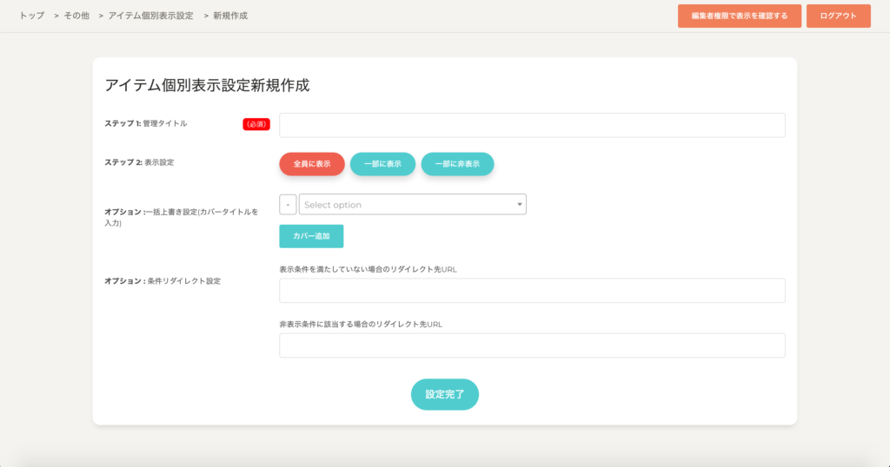Click the minus button beside the cover dropdown
Image resolution: width=890 pixels, height=467 pixels.
point(288,204)
